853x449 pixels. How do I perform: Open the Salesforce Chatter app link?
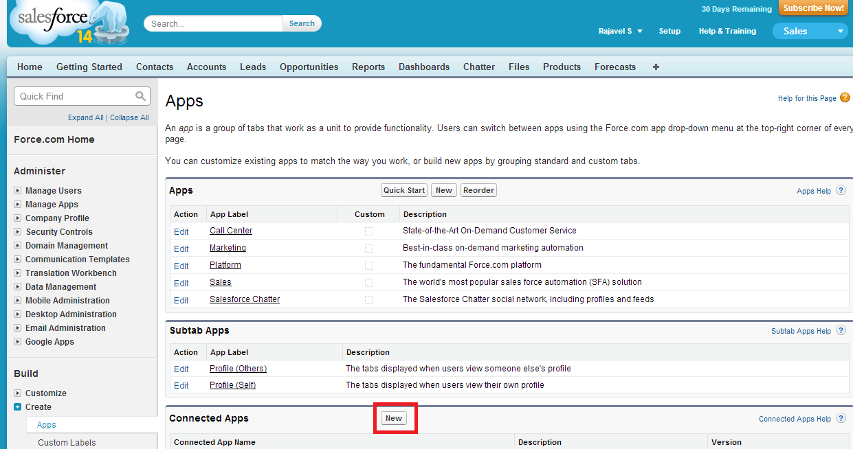point(245,299)
